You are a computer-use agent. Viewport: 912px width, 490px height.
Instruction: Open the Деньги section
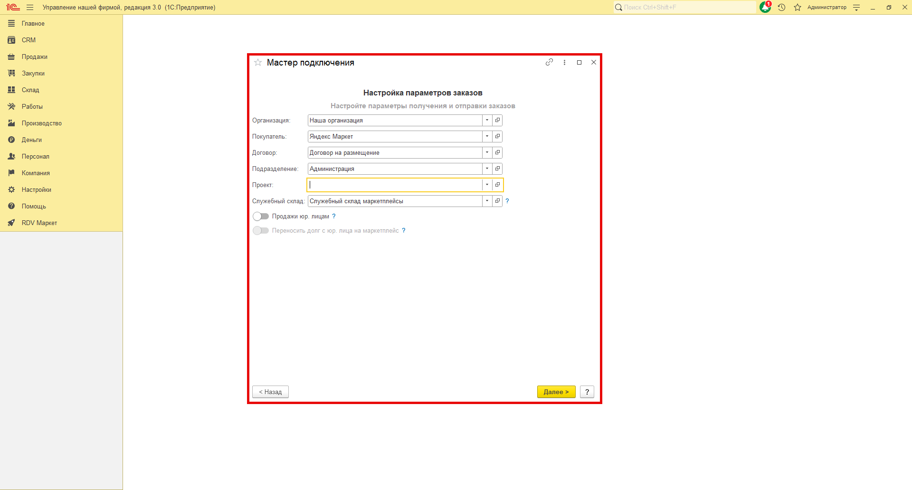coord(61,140)
